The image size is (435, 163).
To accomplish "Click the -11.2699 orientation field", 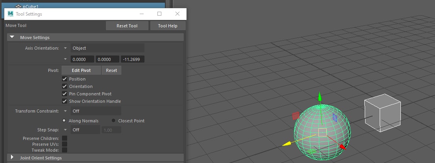I will click(x=133, y=59).
